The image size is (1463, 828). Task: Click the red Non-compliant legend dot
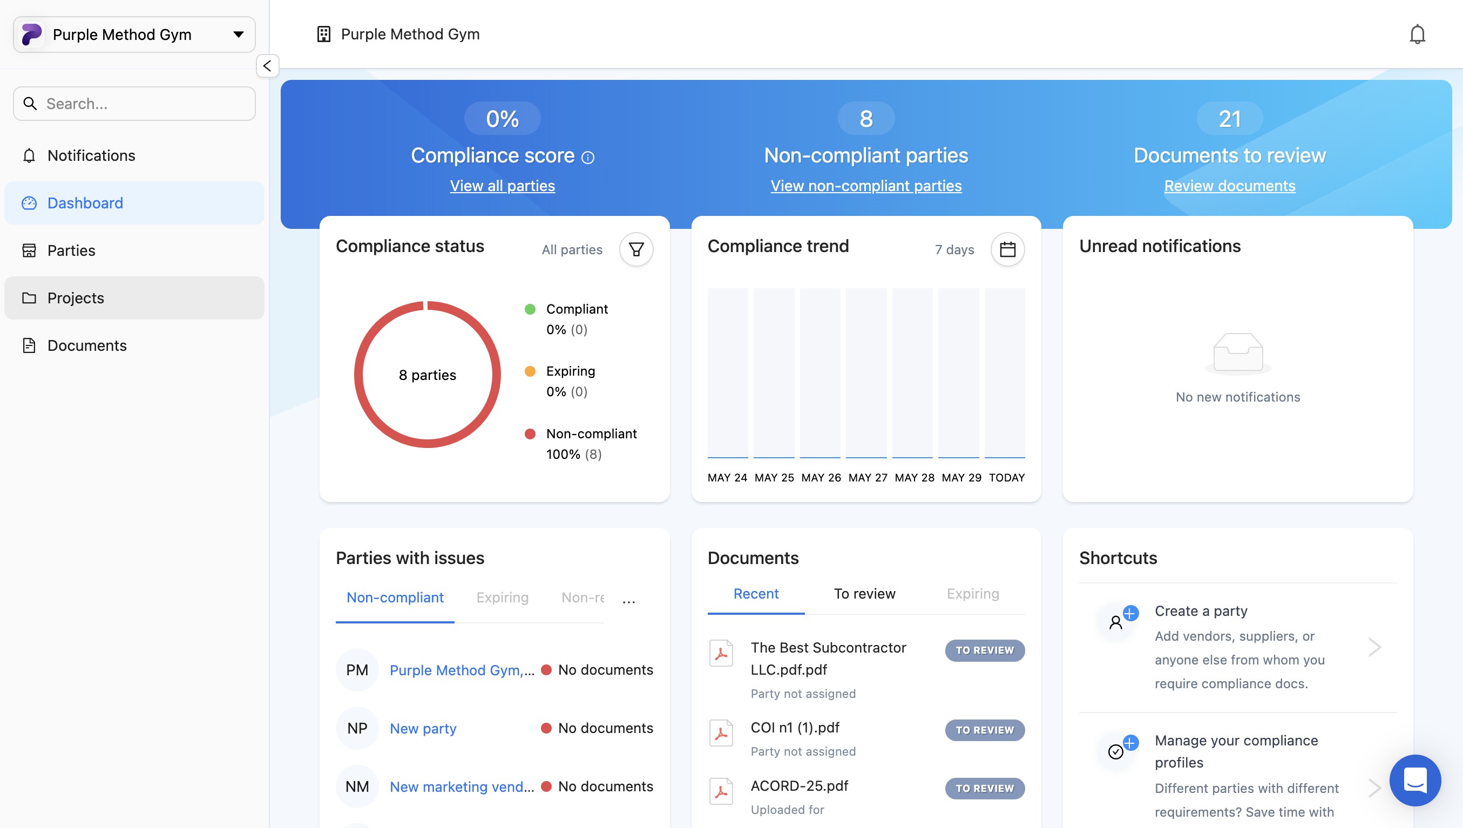point(530,434)
